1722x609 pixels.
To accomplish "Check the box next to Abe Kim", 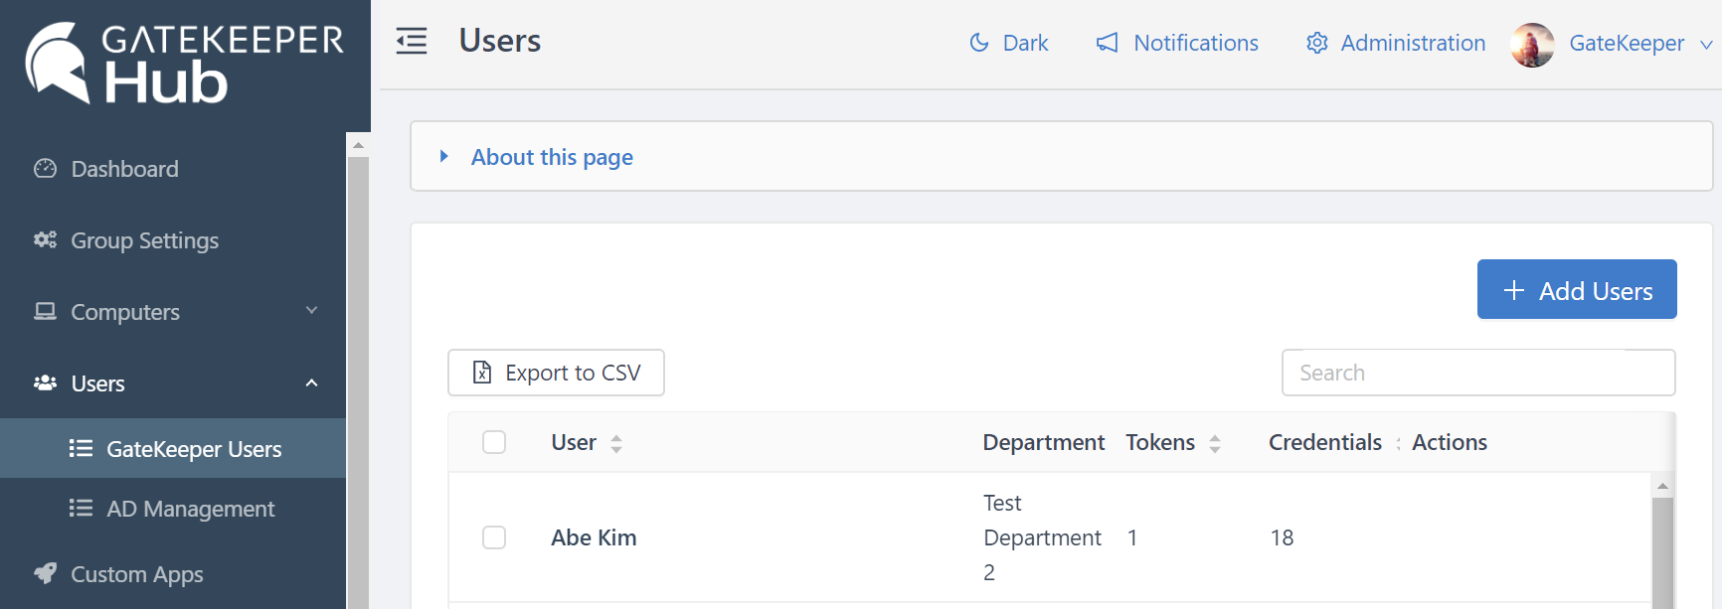I will pos(494,537).
